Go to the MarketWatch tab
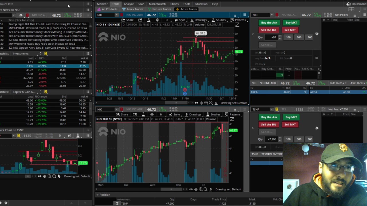Screen dimensions: 367x206 [x=157, y=4]
